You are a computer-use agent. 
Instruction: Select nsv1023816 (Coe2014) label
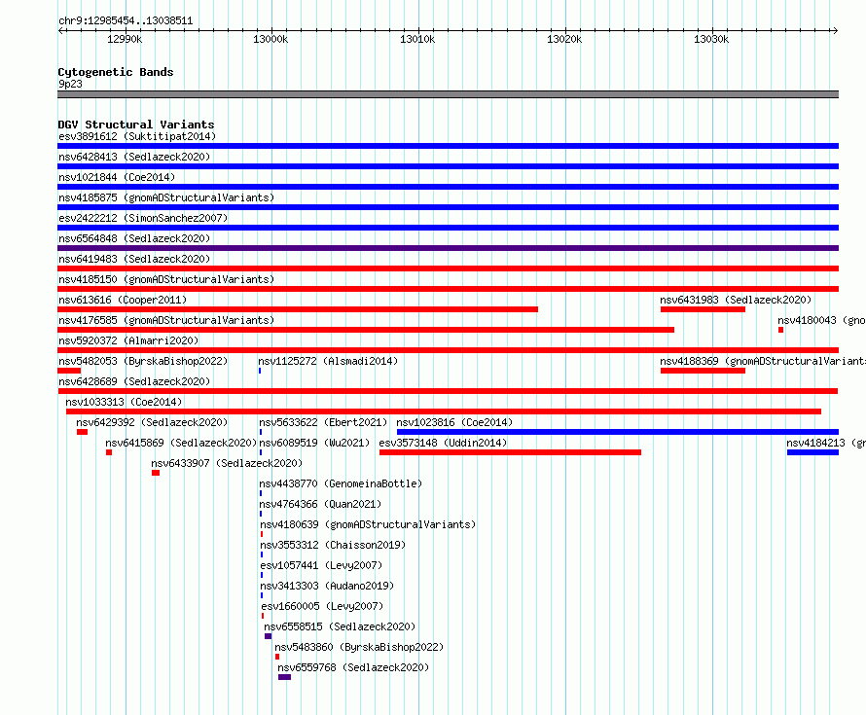click(454, 422)
